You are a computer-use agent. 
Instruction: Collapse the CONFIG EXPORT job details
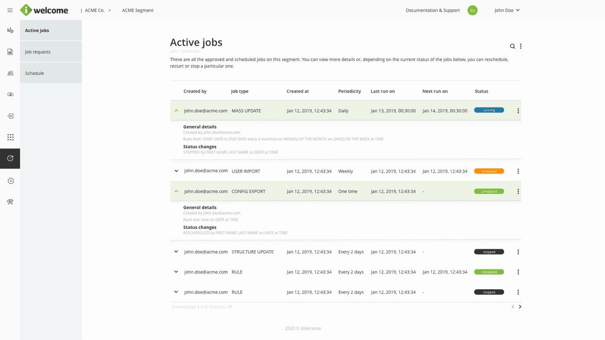point(176,191)
